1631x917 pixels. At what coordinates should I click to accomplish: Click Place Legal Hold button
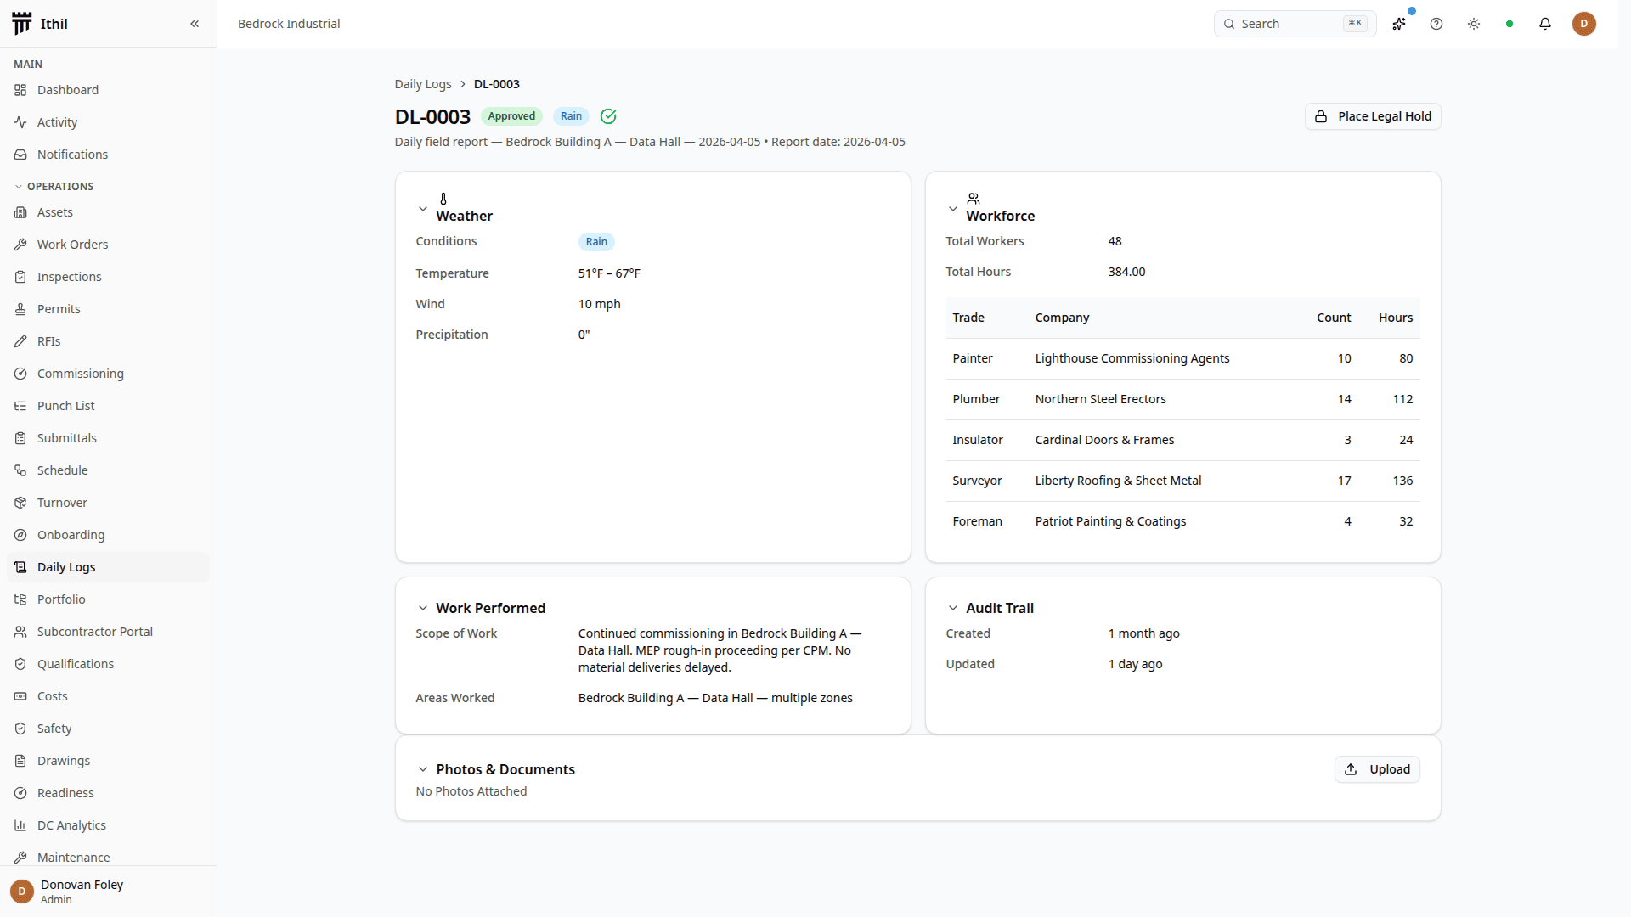(1373, 116)
